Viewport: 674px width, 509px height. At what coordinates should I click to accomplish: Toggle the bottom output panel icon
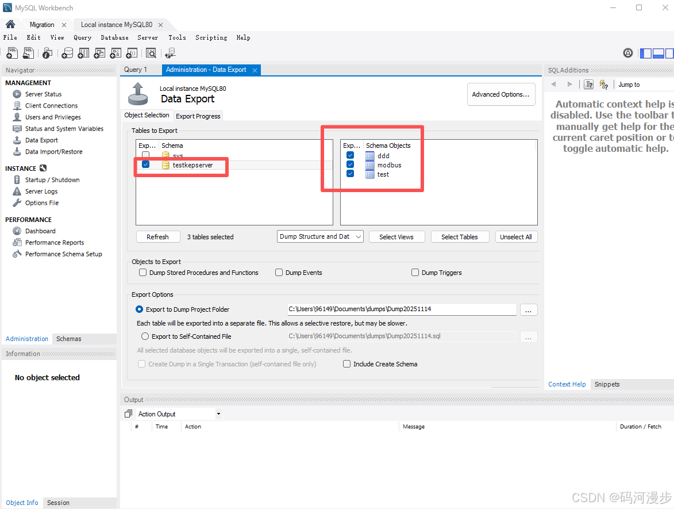pos(658,53)
